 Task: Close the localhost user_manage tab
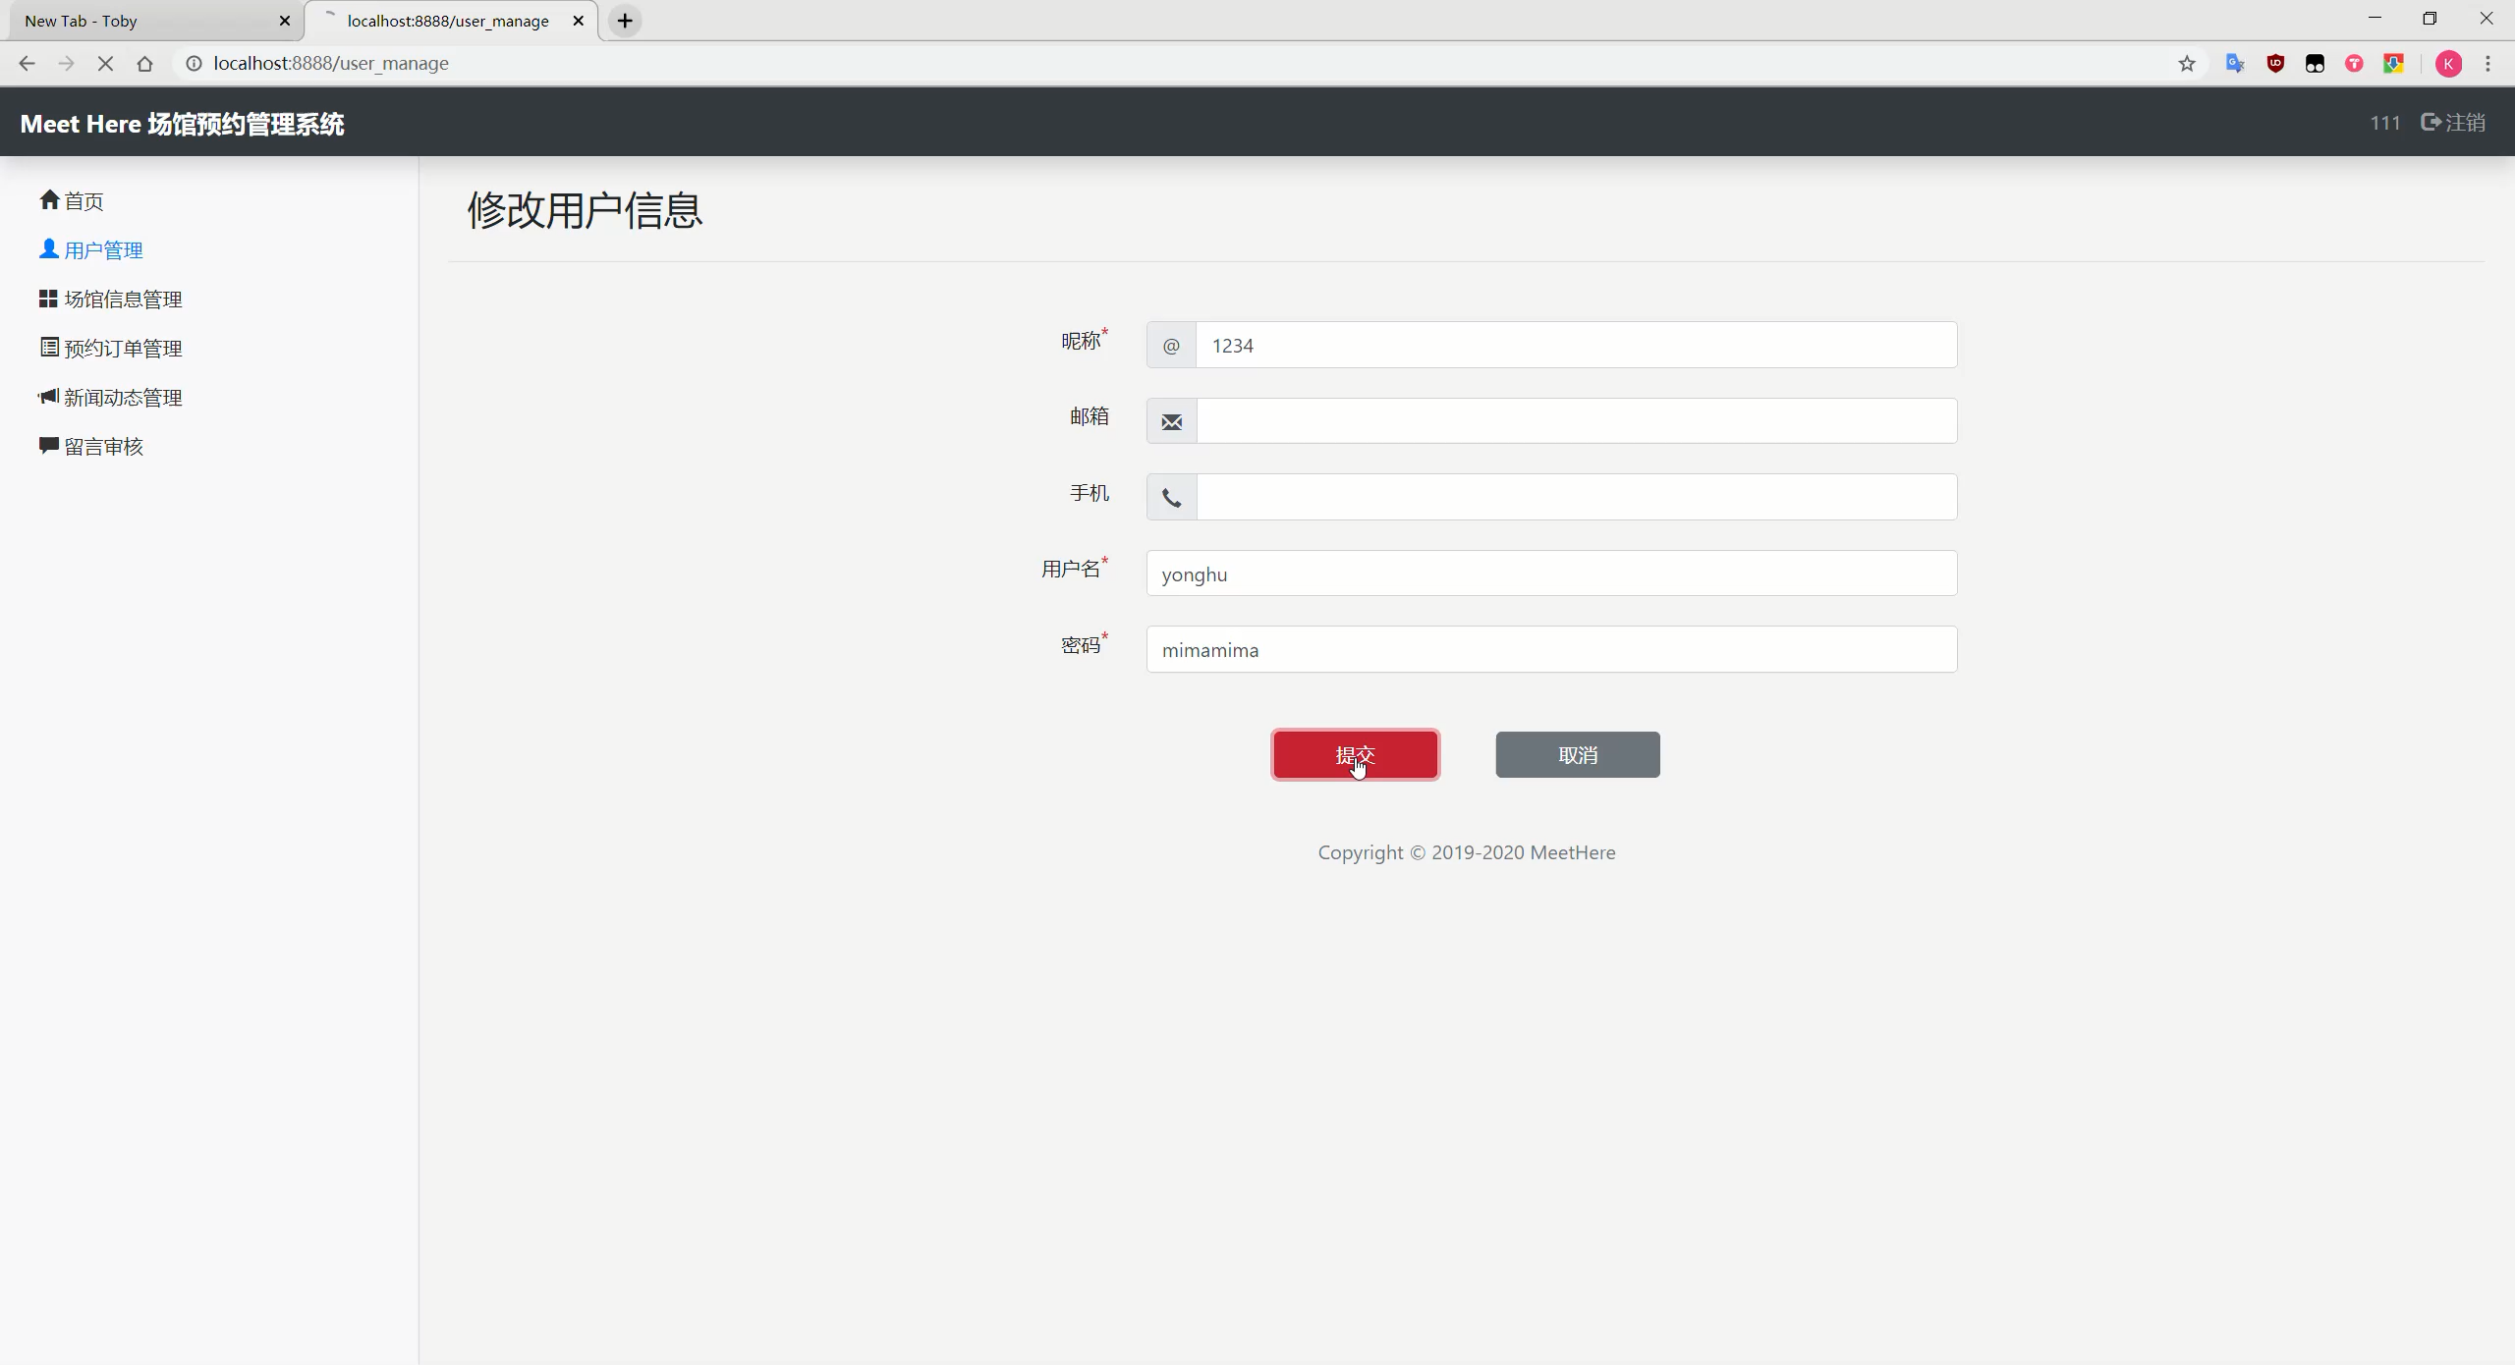coord(579,21)
